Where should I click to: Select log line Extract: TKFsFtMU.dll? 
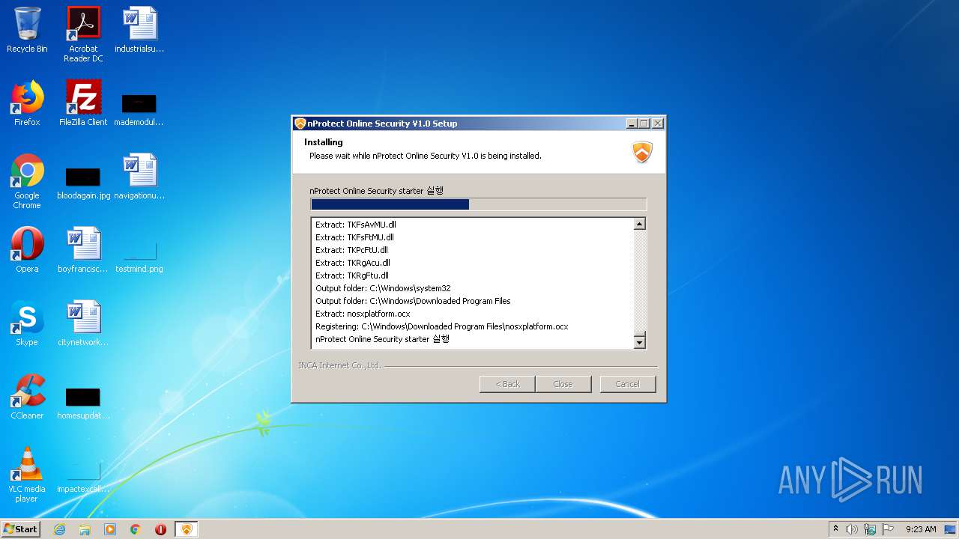pos(354,237)
